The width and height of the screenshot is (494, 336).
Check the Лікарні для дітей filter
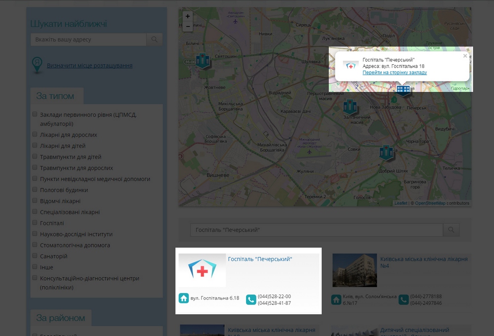coord(35,145)
